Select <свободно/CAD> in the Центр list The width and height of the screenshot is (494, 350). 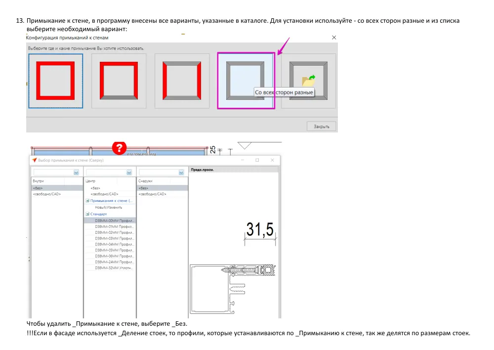coord(110,194)
